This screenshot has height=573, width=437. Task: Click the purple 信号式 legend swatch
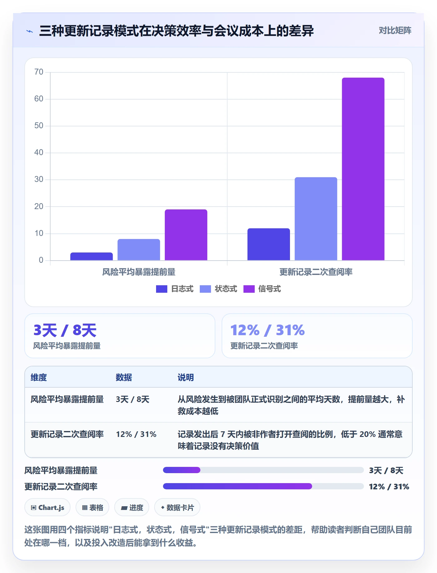tap(249, 289)
